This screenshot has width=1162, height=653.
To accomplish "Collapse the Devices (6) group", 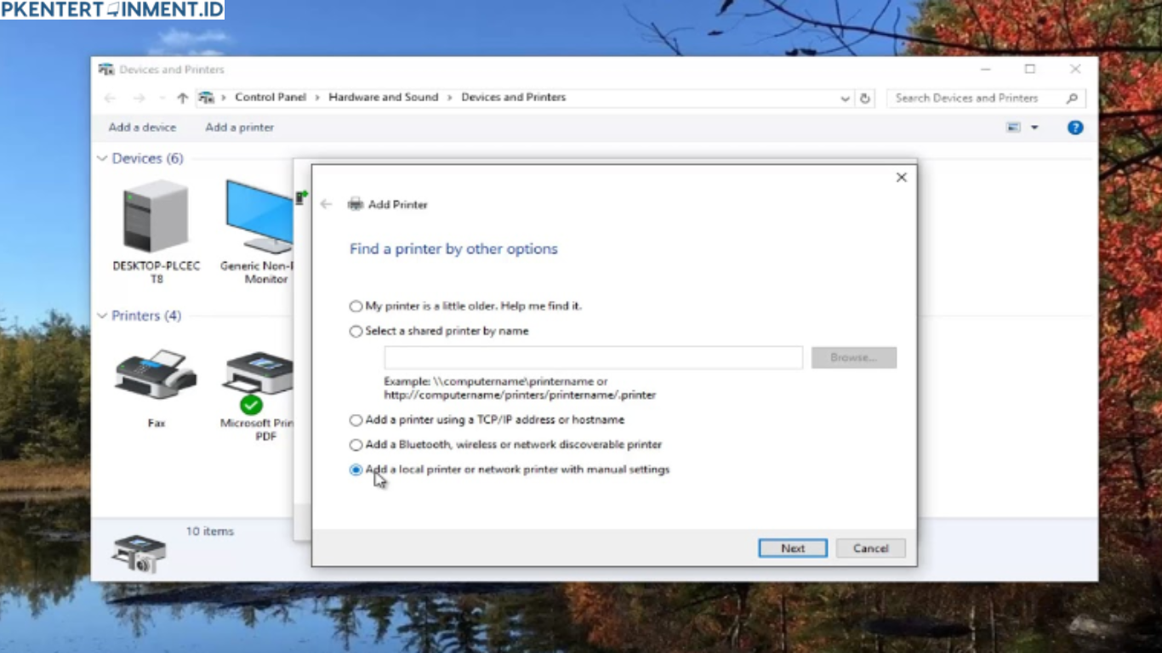I will point(102,158).
